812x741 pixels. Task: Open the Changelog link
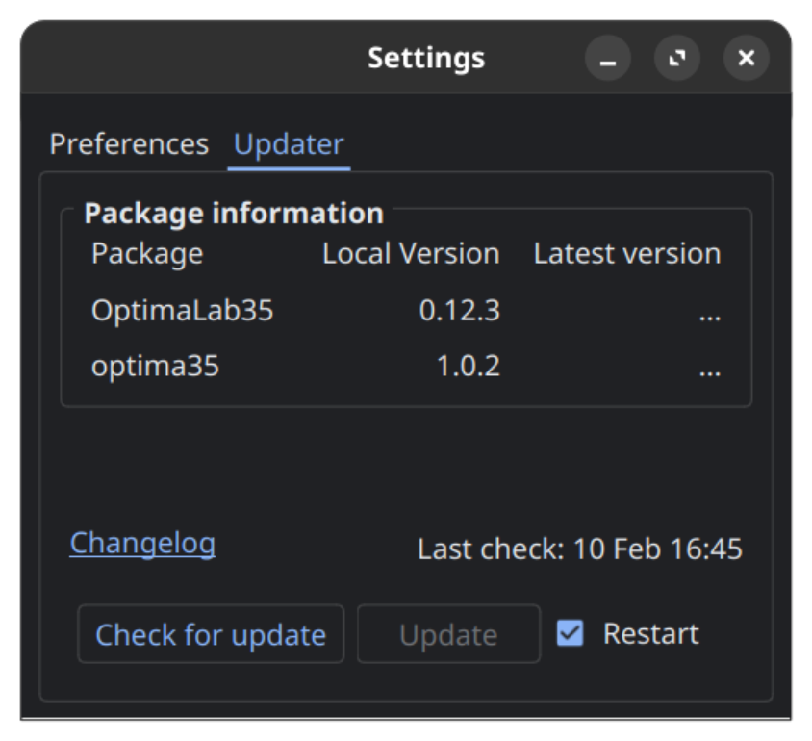point(142,544)
